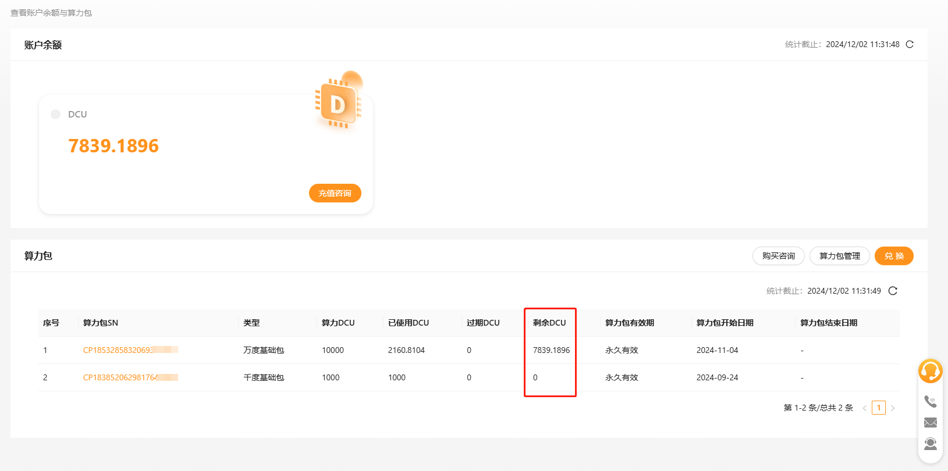This screenshot has height=471, width=948.
Task: Open 算力包管理
Action: click(839, 256)
